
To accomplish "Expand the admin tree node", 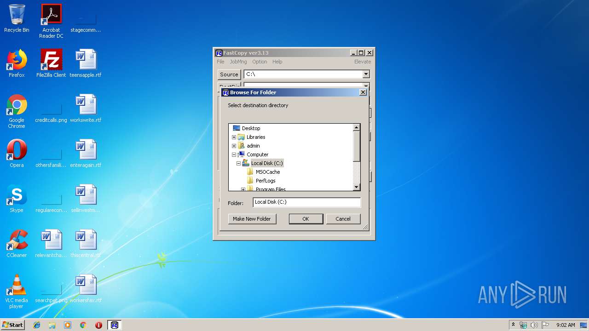I will pyautogui.click(x=234, y=146).
